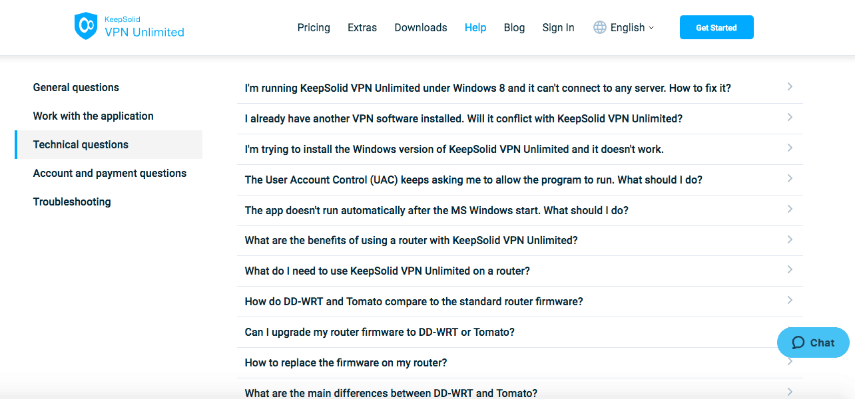This screenshot has width=855, height=399.
Task: Open the Downloads page
Action: coord(421,27)
